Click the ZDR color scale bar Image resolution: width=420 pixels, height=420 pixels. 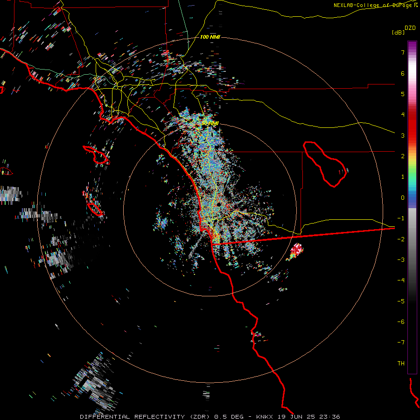[x=412, y=207]
